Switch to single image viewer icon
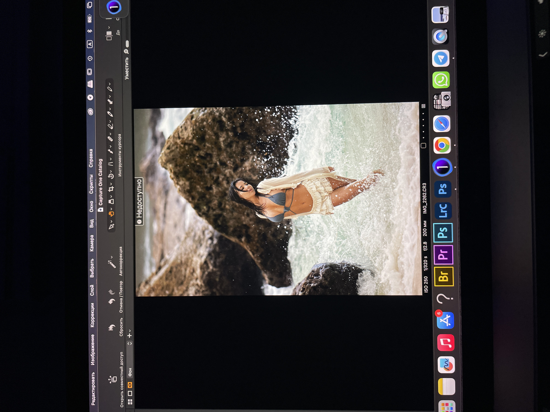 coord(130,393)
